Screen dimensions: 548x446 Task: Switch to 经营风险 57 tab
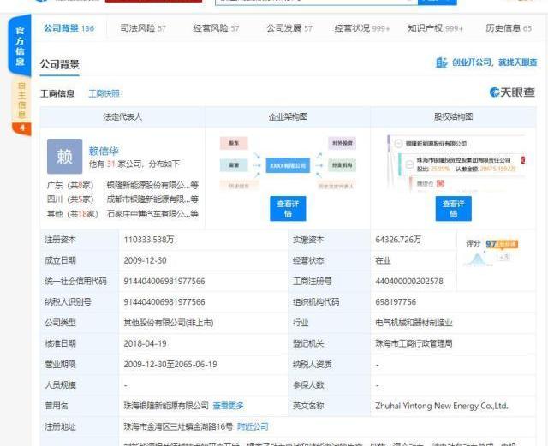[x=216, y=28]
